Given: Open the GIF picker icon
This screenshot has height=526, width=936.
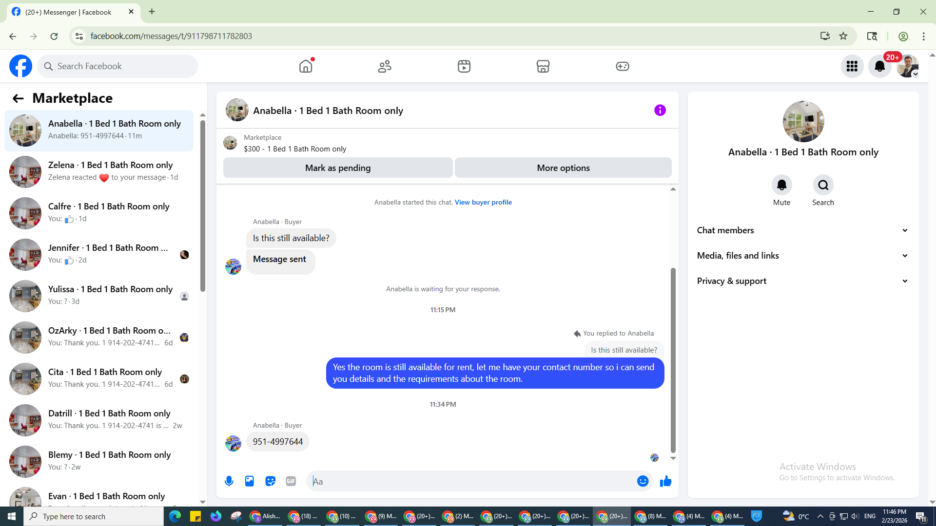Looking at the screenshot, I should [291, 481].
